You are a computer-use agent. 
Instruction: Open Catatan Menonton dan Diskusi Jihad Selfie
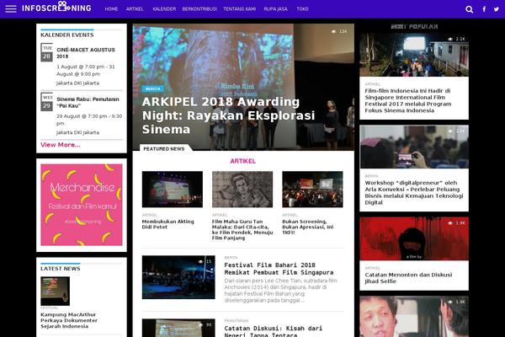click(x=408, y=278)
